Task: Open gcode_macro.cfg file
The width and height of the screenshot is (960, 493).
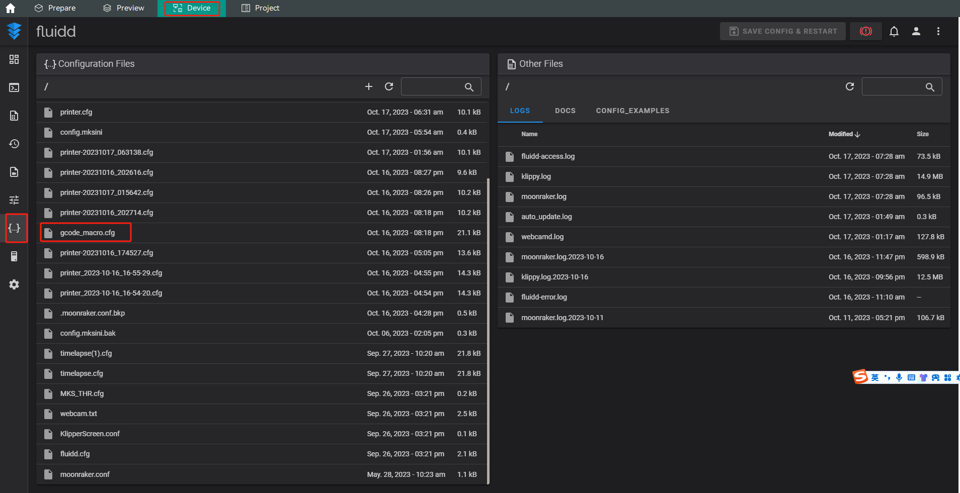Action: point(262,233)
